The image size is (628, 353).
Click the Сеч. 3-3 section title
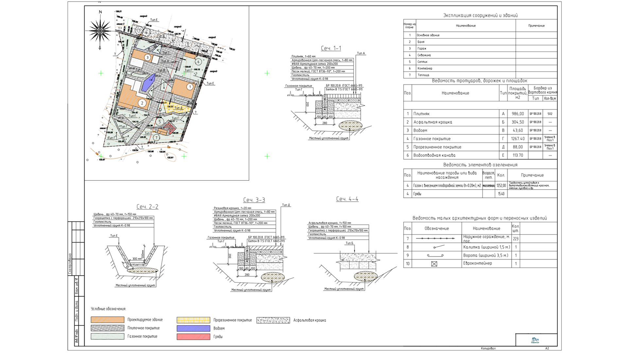coord(254,200)
